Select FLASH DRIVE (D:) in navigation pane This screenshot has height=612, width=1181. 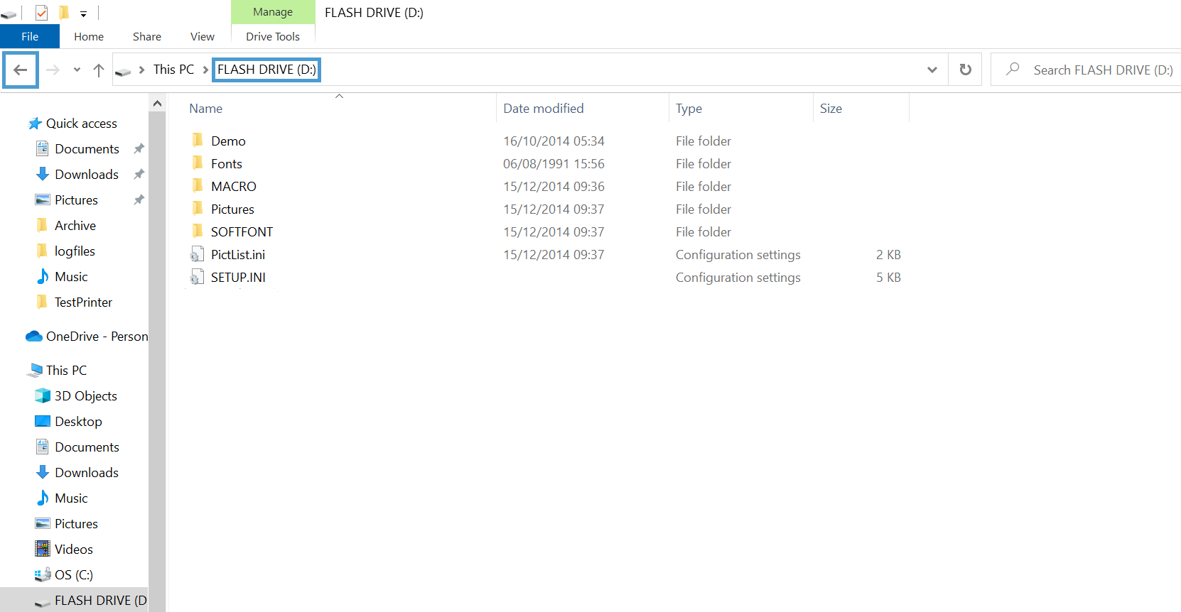tap(75, 600)
